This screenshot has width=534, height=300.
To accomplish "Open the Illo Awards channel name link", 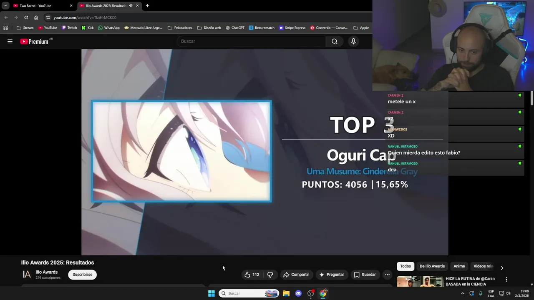I will click(47, 272).
